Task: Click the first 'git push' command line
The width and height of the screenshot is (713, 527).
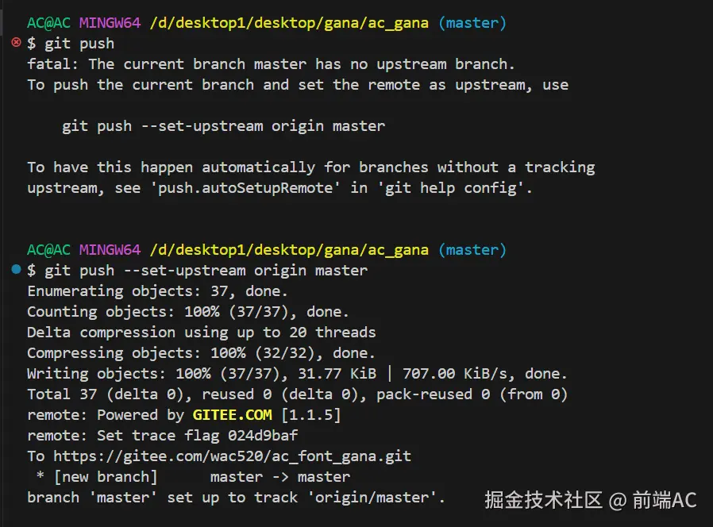Action: click(79, 44)
